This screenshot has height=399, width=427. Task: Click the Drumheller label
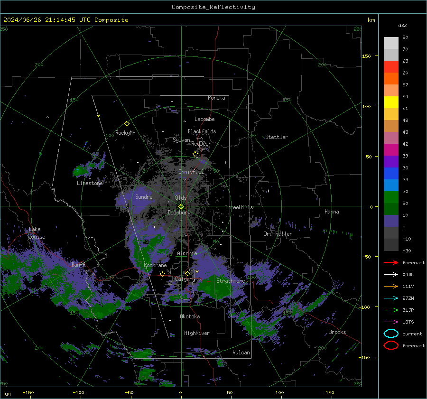click(x=278, y=234)
